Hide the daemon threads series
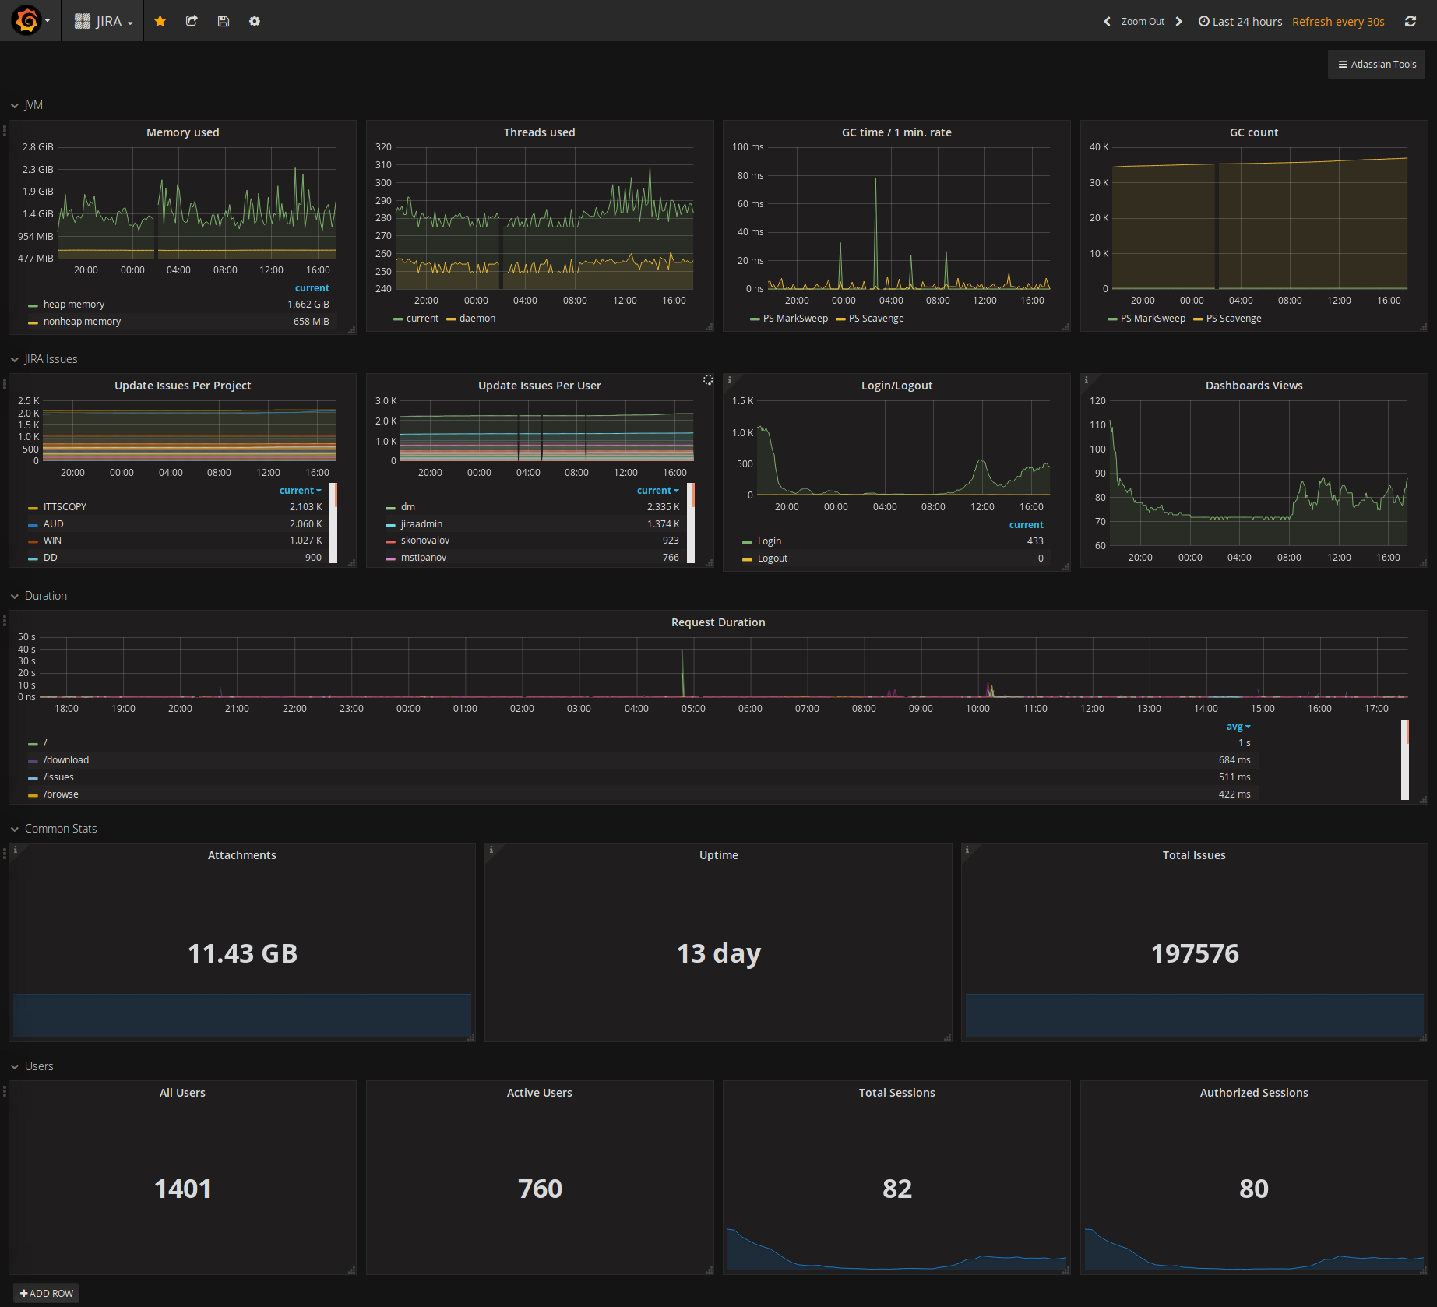This screenshot has height=1307, width=1437. tap(476, 318)
